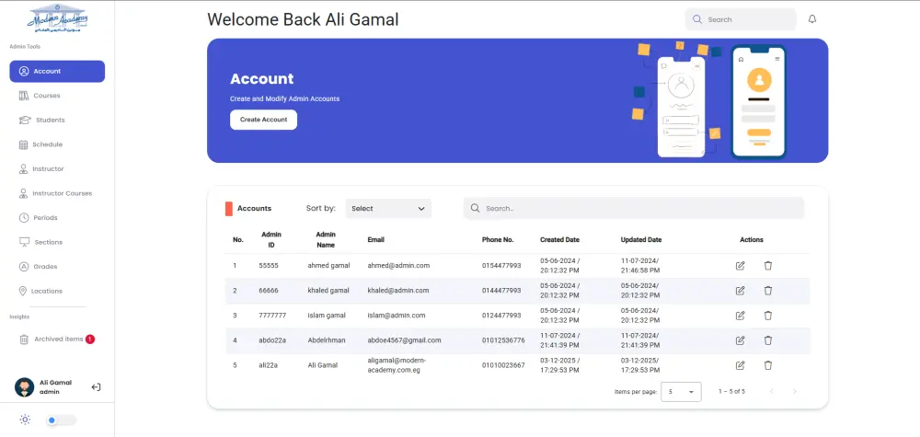Click Ali Gamal admin name in sidebar footer

tap(56, 383)
